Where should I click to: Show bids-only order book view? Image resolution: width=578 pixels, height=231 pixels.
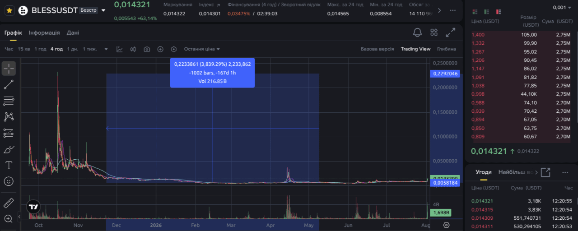[487, 12]
